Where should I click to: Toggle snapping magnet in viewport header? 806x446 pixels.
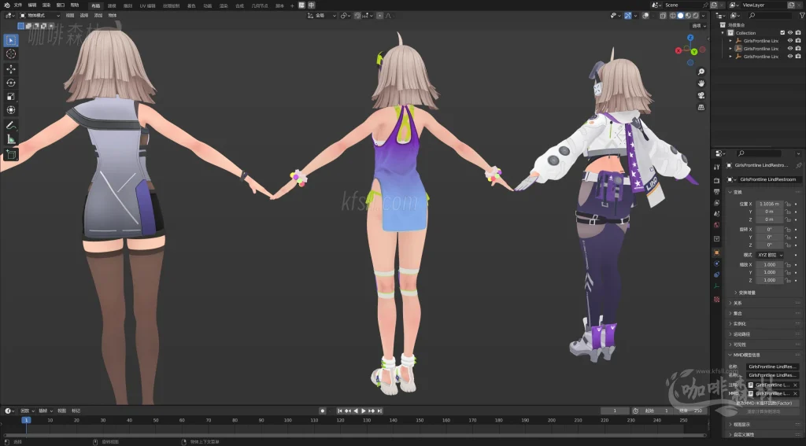358,16
